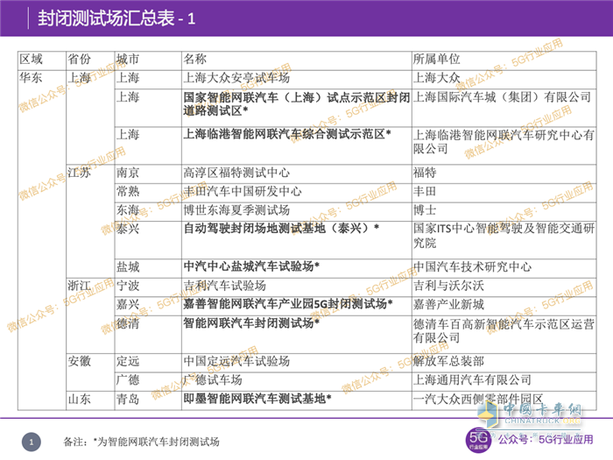Viewport: 613px width, 460px height.
Task: Select the 名称 column header
Action: (297, 60)
